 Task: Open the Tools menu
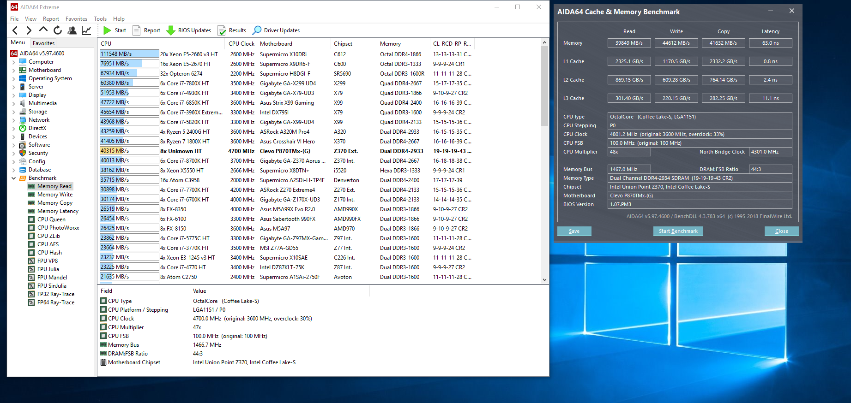click(100, 19)
